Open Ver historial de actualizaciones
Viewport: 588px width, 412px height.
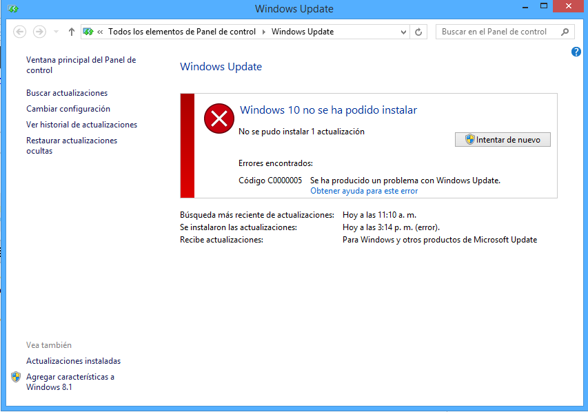tap(82, 125)
